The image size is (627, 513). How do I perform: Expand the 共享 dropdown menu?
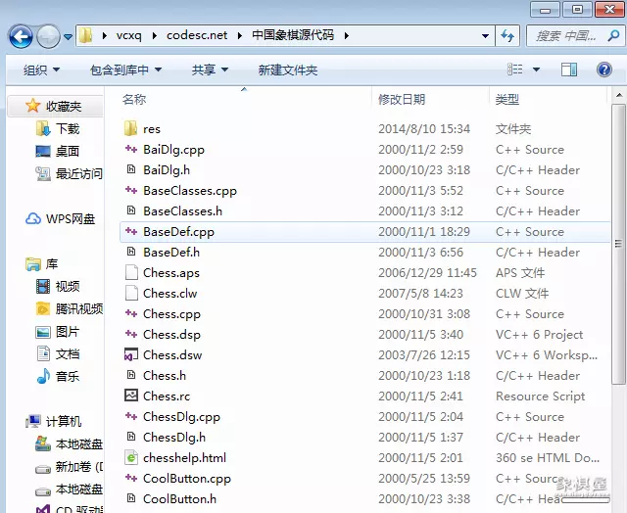point(210,70)
